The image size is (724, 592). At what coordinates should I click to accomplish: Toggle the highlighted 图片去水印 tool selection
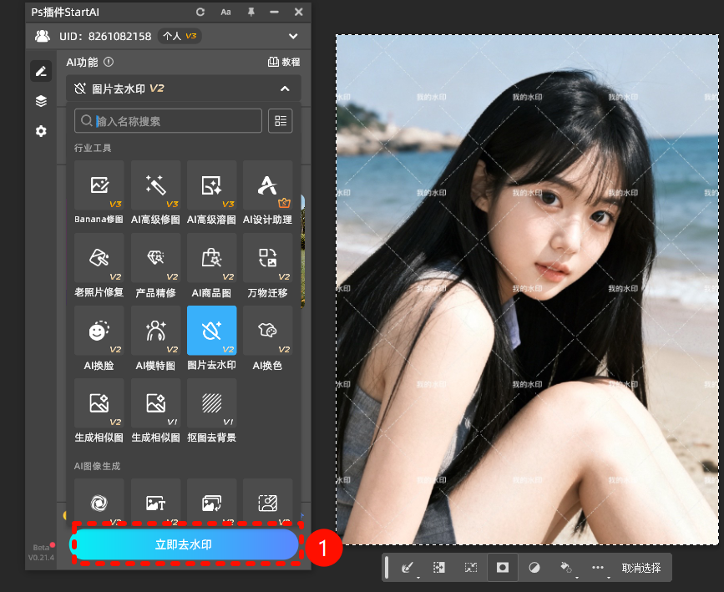click(211, 331)
